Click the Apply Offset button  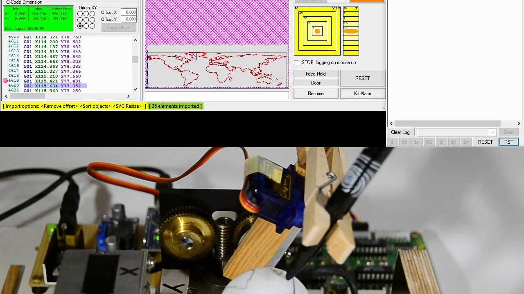[118, 28]
